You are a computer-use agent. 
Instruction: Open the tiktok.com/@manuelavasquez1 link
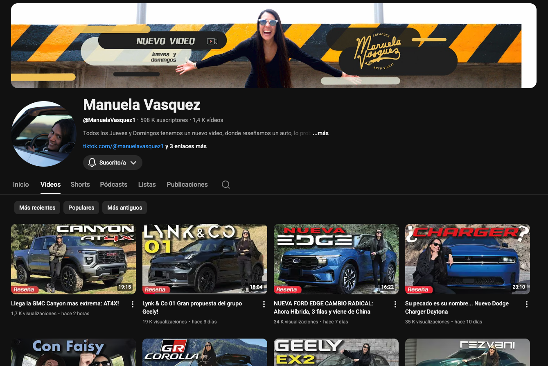[x=123, y=146]
